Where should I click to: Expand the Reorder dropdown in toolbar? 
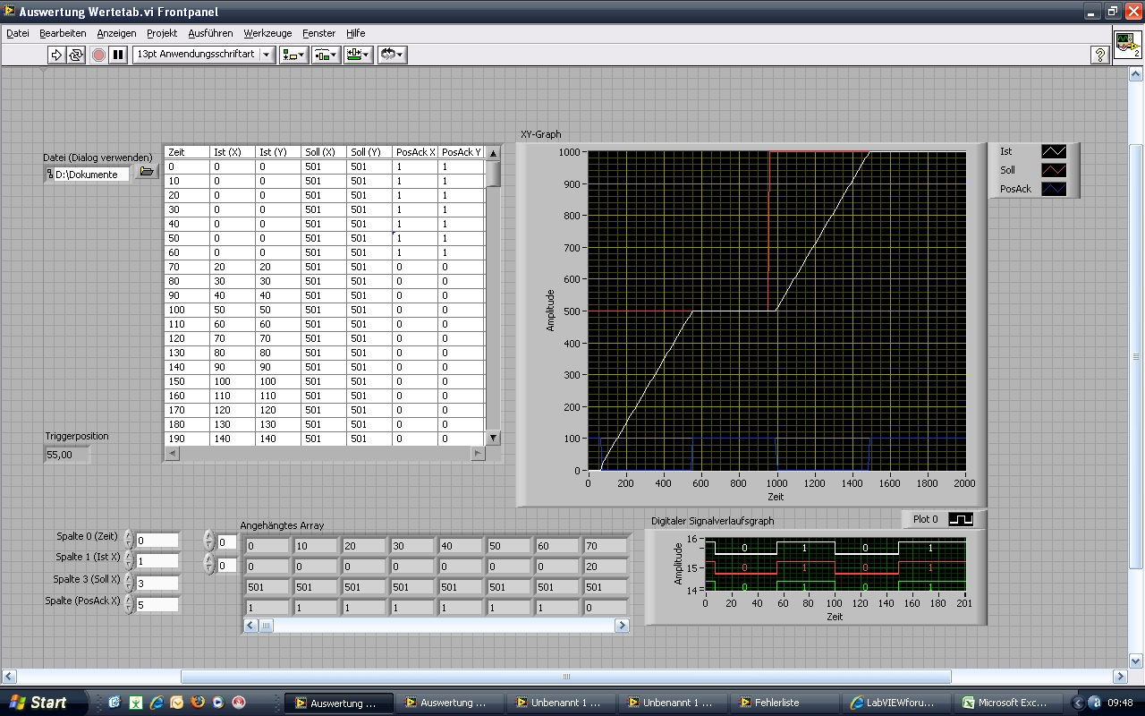[x=393, y=55]
